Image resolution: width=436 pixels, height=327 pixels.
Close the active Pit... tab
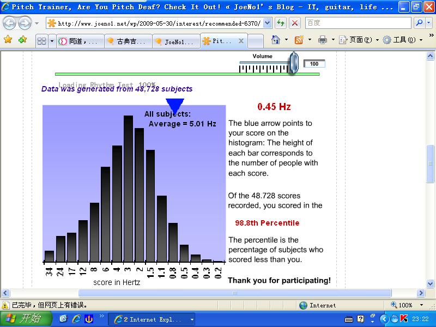pyautogui.click(x=241, y=41)
